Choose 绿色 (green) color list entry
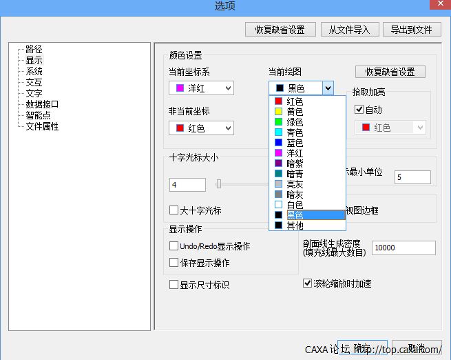 click(x=295, y=122)
